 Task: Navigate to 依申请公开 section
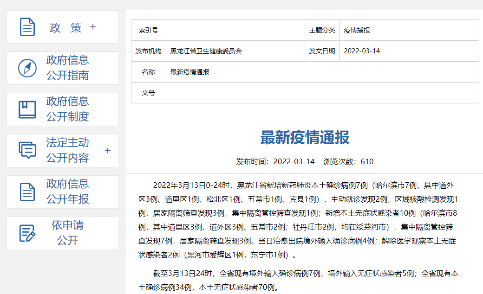(x=67, y=233)
